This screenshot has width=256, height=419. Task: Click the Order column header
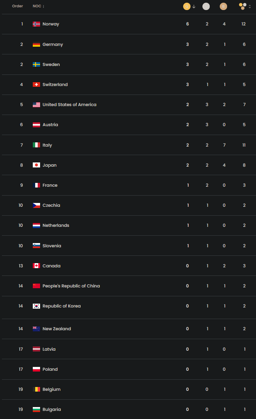click(x=18, y=6)
